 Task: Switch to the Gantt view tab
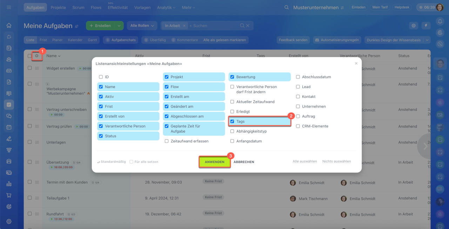[x=92, y=40]
